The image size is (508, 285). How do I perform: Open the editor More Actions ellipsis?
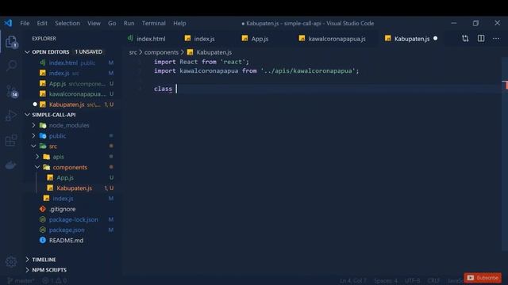(496, 39)
